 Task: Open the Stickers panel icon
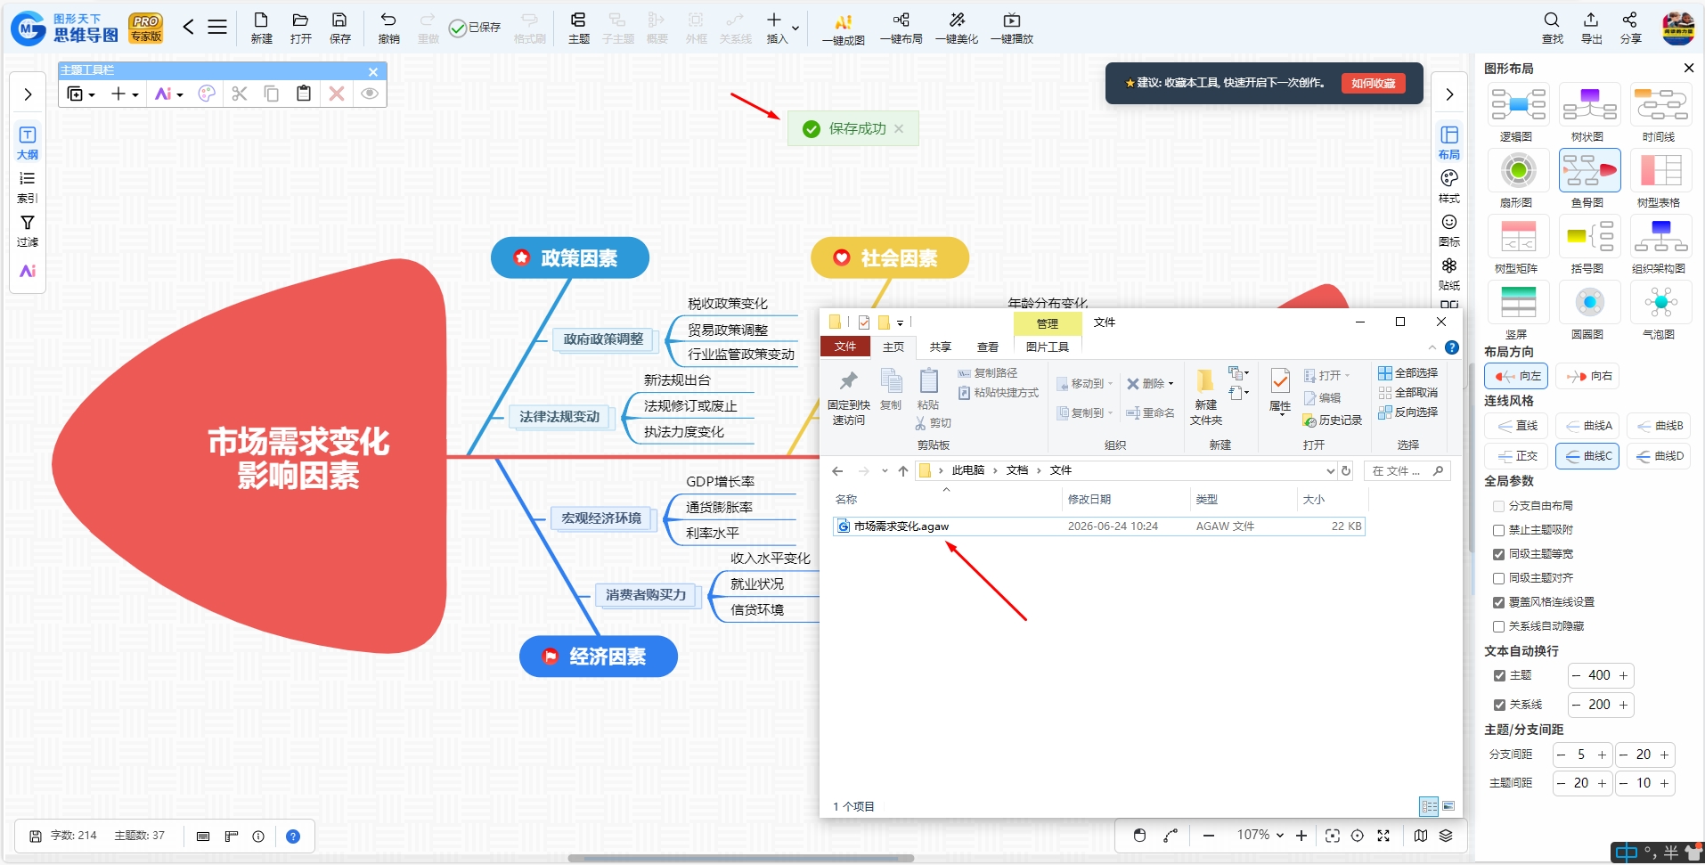coord(1449,273)
